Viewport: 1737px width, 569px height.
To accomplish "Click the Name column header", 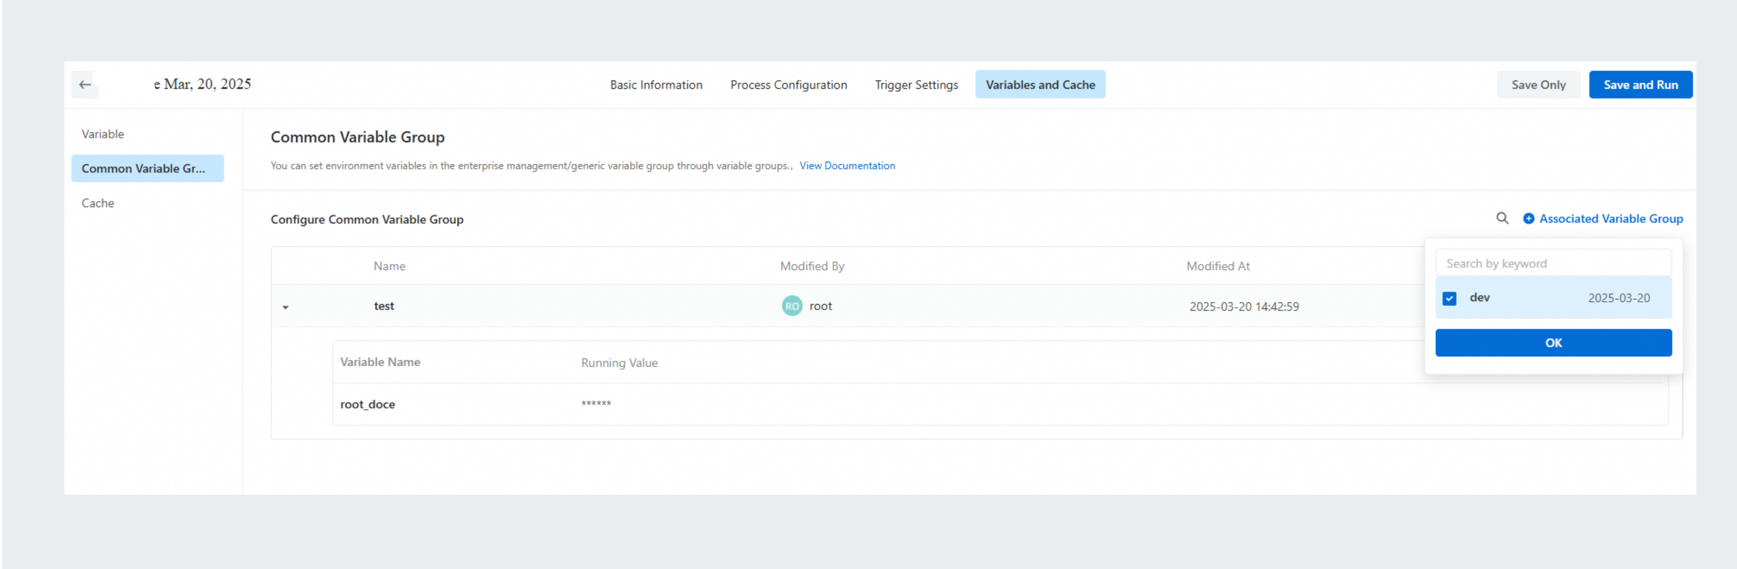I will pyautogui.click(x=389, y=266).
